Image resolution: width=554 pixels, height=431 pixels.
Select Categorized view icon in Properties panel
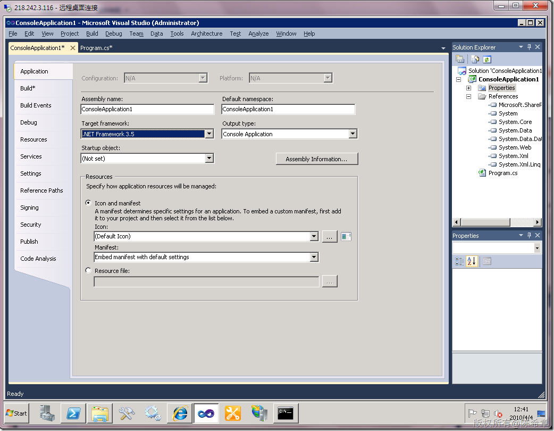[x=459, y=261]
